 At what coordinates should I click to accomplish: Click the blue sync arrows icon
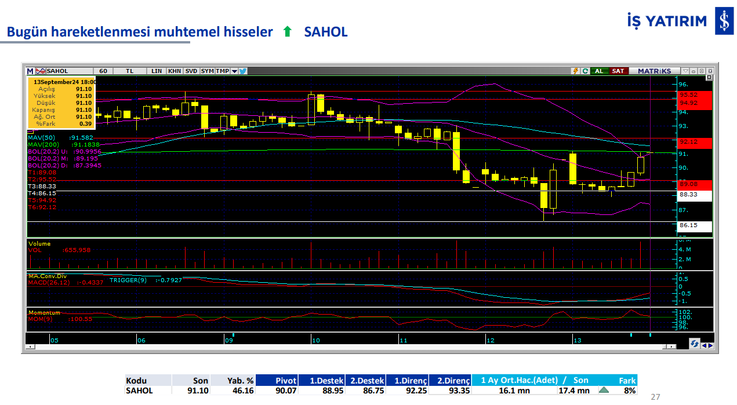pyautogui.click(x=694, y=344)
